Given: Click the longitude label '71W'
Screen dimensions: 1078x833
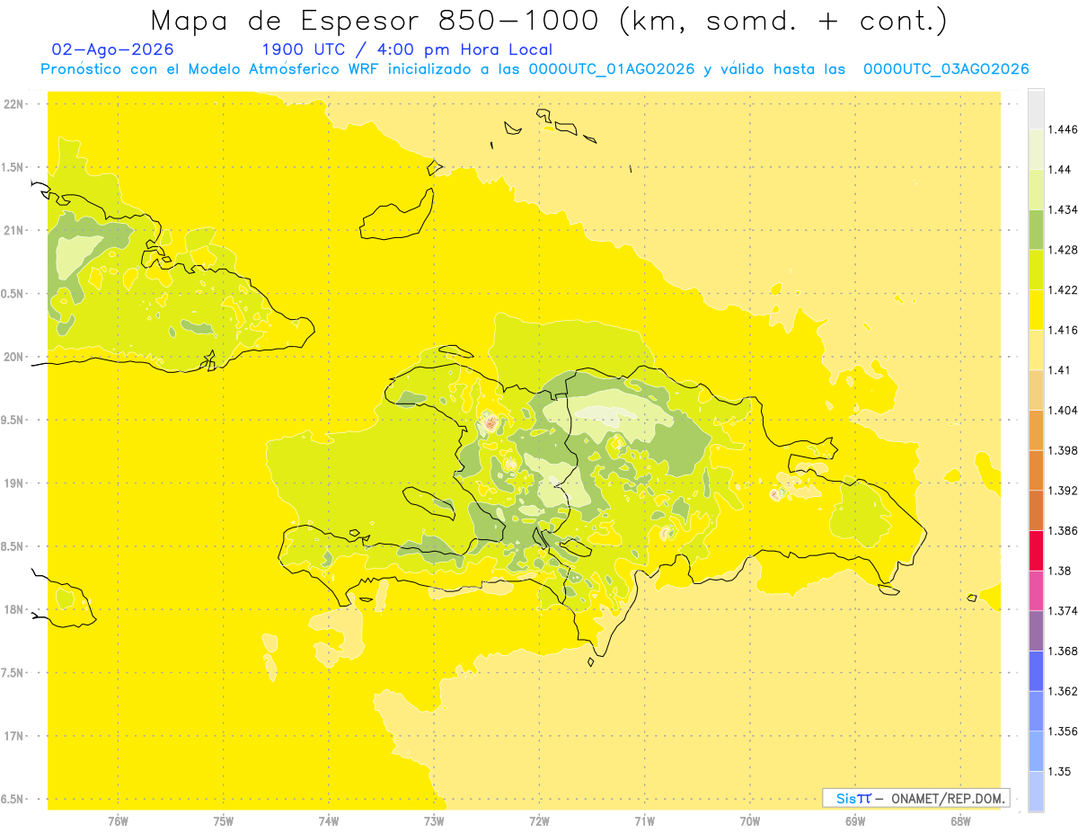Looking at the screenshot, I should point(645,821).
